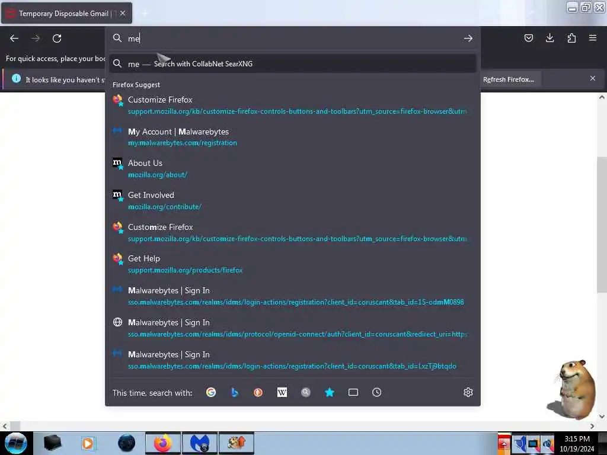Open the Downloads panel

tap(550, 38)
